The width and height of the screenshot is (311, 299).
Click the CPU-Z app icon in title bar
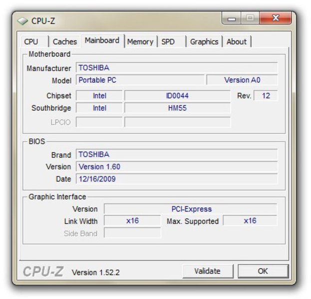pyautogui.click(x=22, y=21)
